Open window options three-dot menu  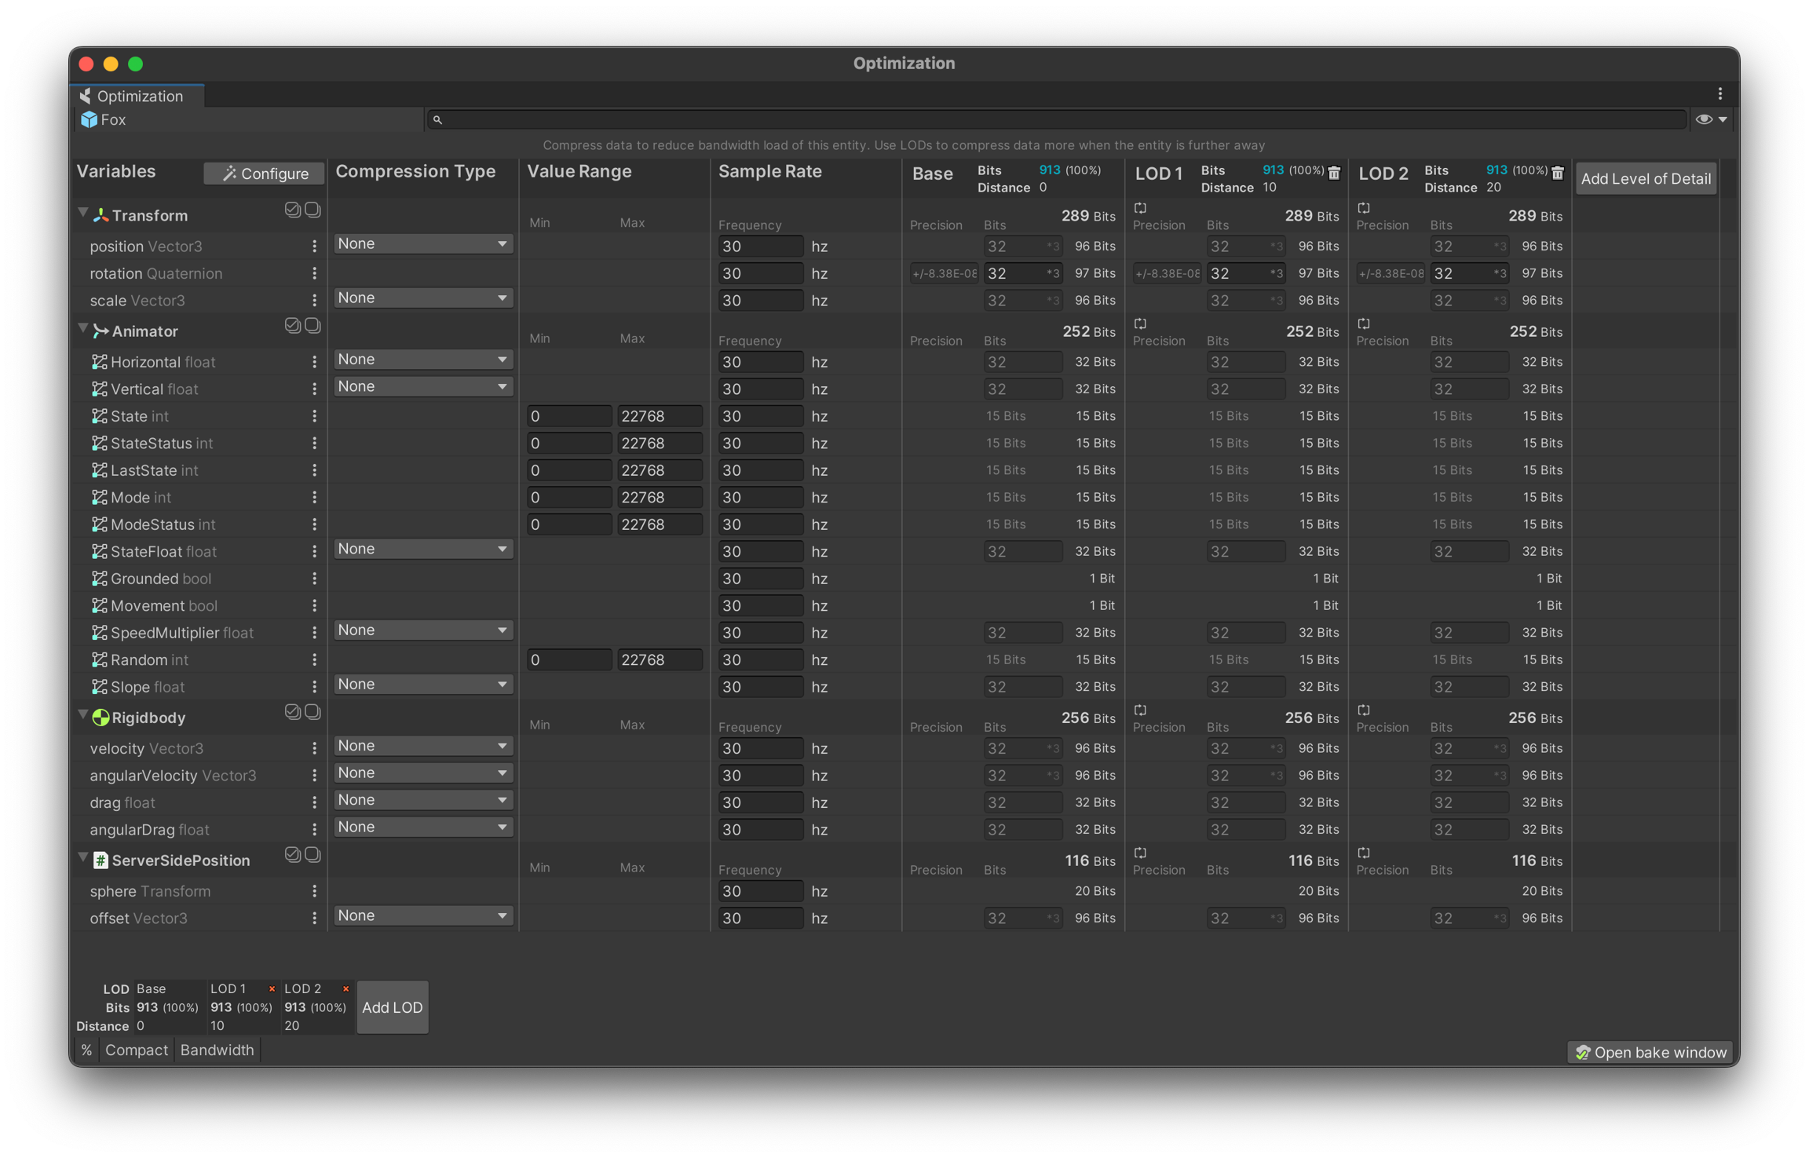1719,94
